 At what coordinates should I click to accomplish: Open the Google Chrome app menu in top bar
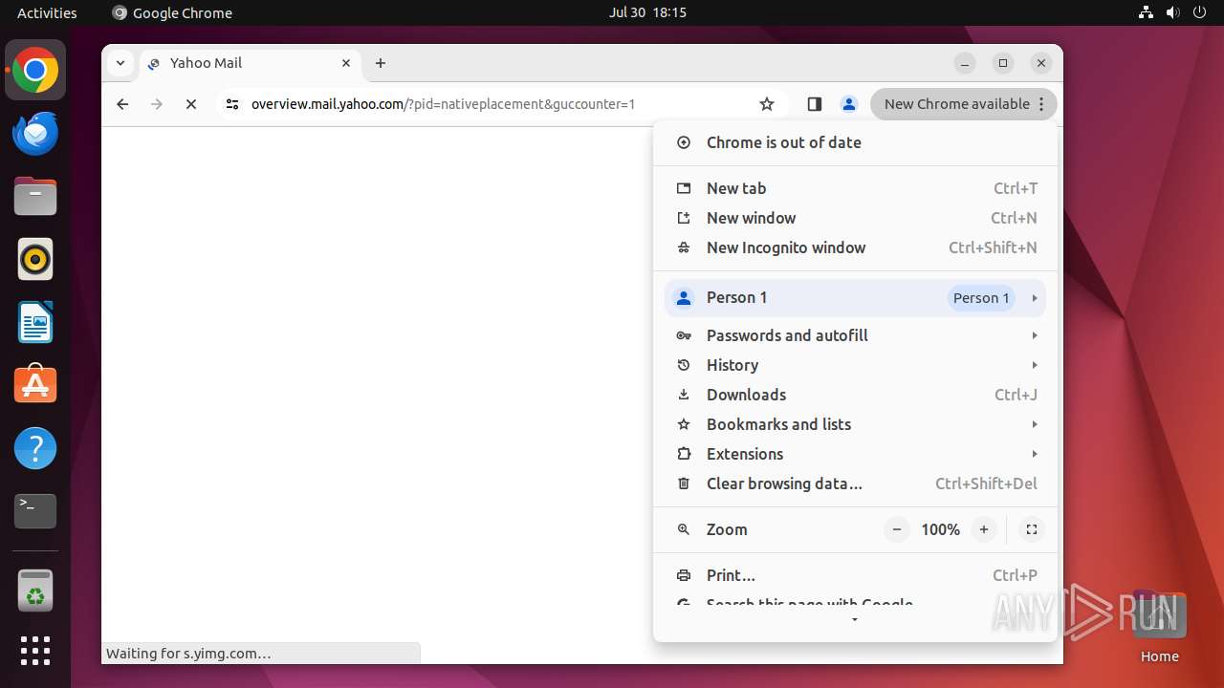[x=172, y=12]
